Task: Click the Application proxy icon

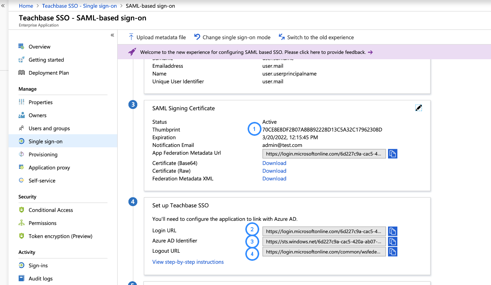Action: [21, 168]
